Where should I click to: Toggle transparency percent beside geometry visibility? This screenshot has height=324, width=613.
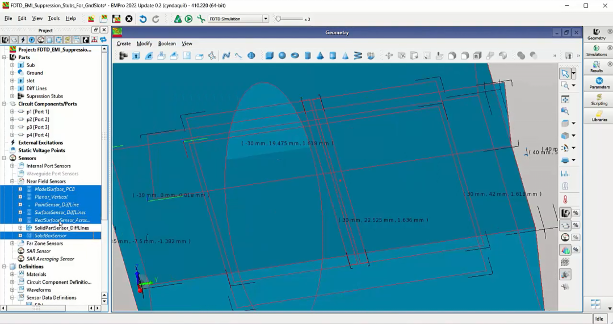pos(576,213)
